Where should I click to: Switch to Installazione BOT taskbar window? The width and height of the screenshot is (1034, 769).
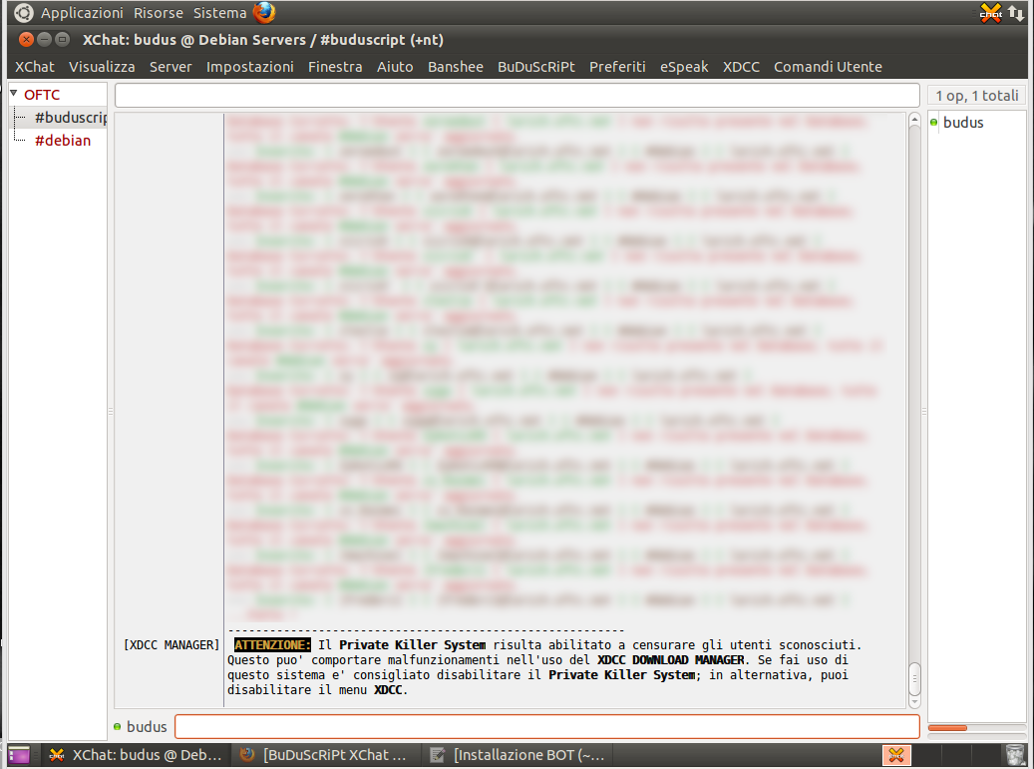pos(517,754)
